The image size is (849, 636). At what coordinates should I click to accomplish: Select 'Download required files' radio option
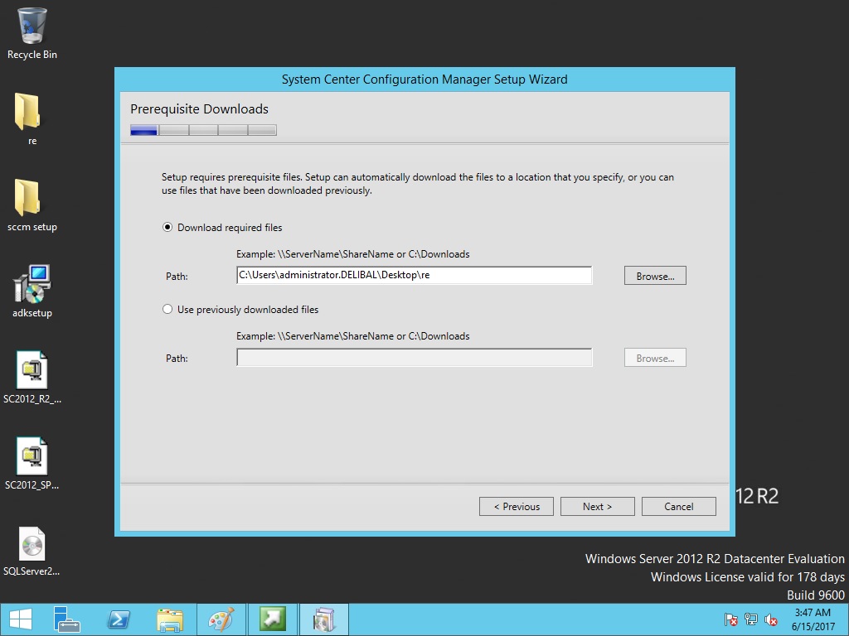168,228
